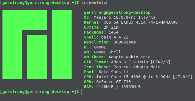Click the bottom shell prompt text
Screen dimensions: 195x101
pos(39,92)
